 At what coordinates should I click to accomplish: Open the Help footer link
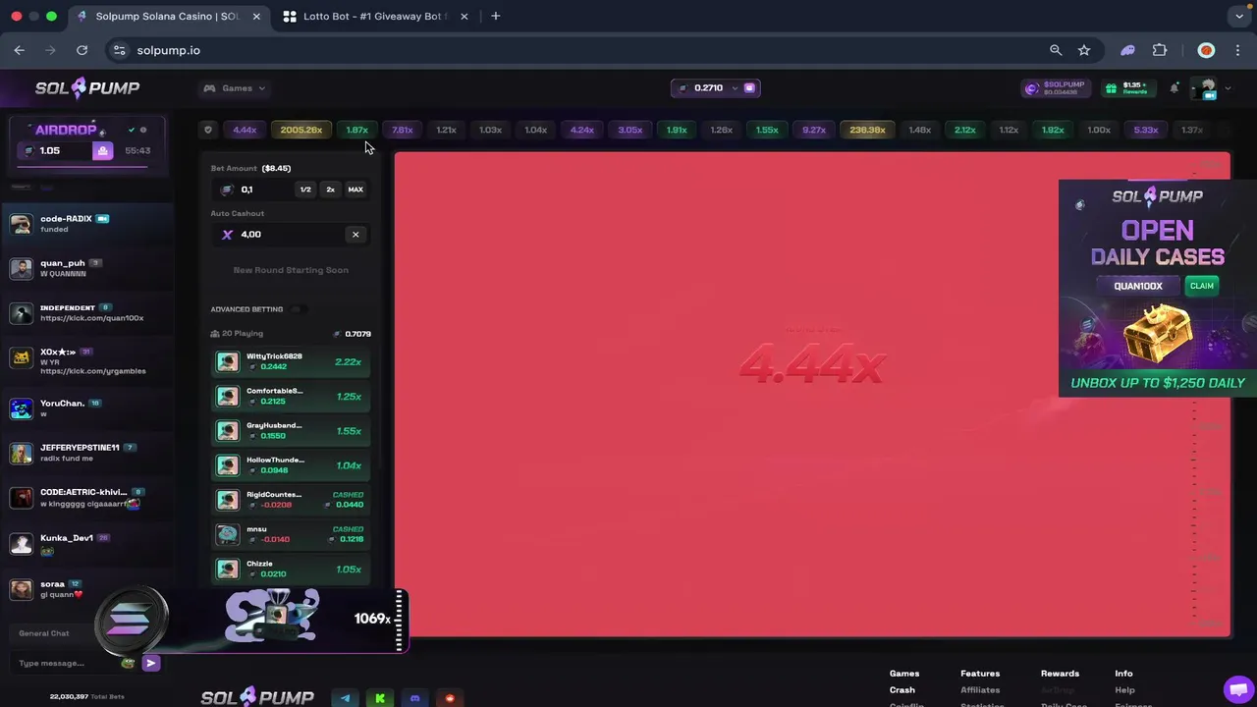click(x=1124, y=690)
